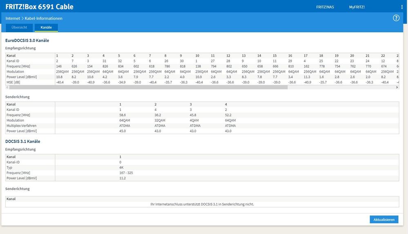Screen dimensions: 408x234
Task: Click the Typ row label
Action: pos(9,168)
